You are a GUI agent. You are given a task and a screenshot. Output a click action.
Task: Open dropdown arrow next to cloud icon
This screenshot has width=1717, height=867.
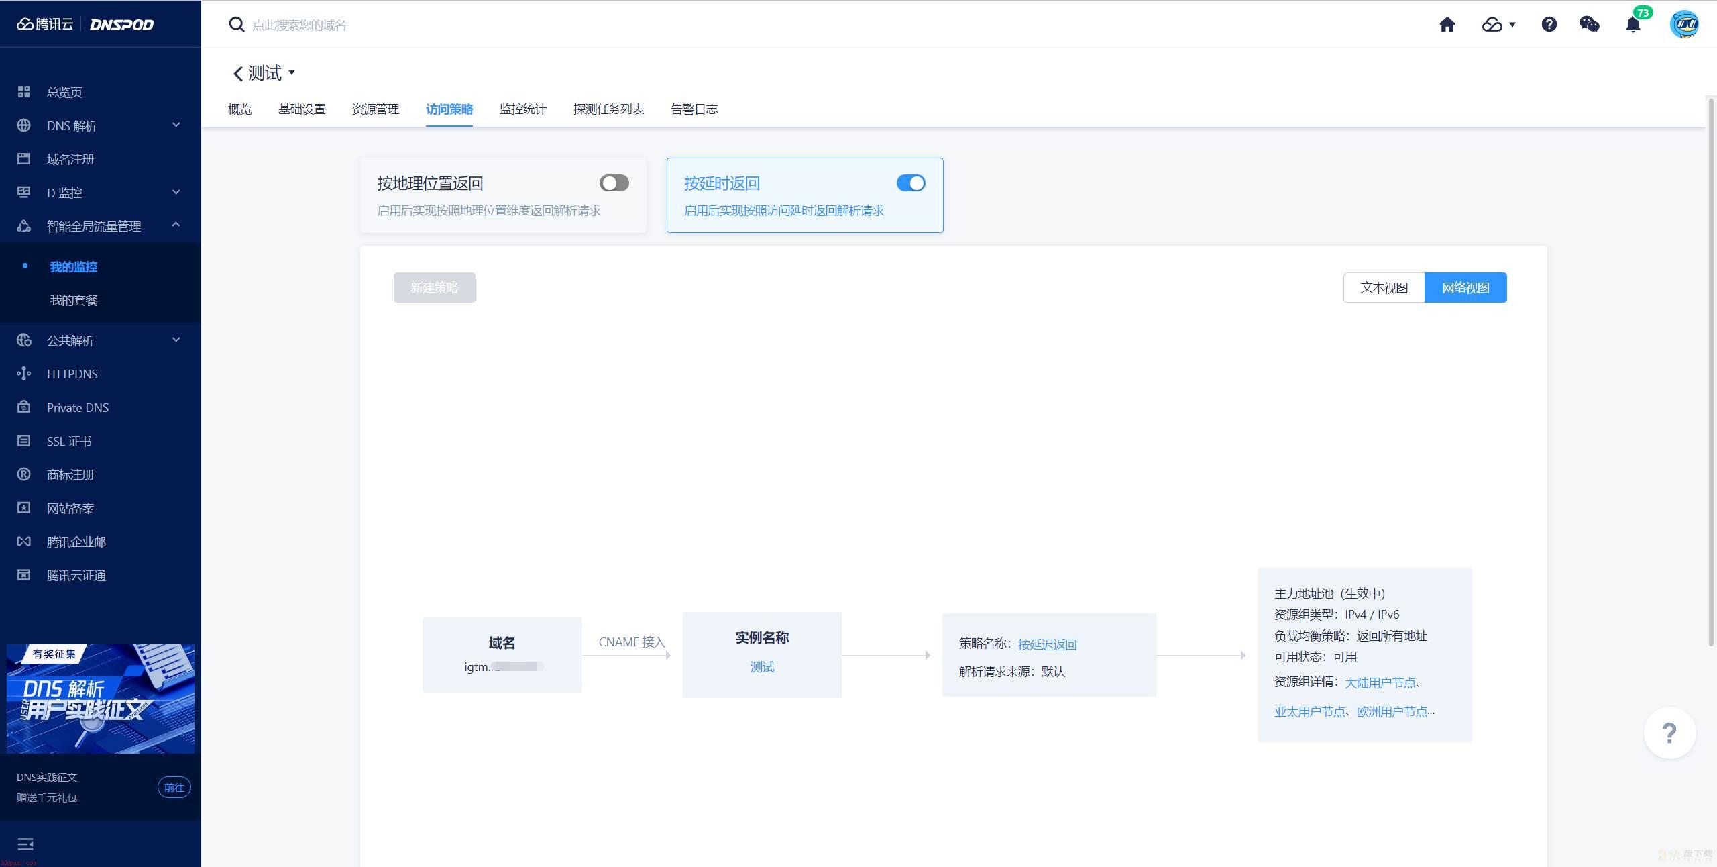(1512, 25)
